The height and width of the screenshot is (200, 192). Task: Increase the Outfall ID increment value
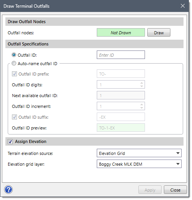pos(141,104)
